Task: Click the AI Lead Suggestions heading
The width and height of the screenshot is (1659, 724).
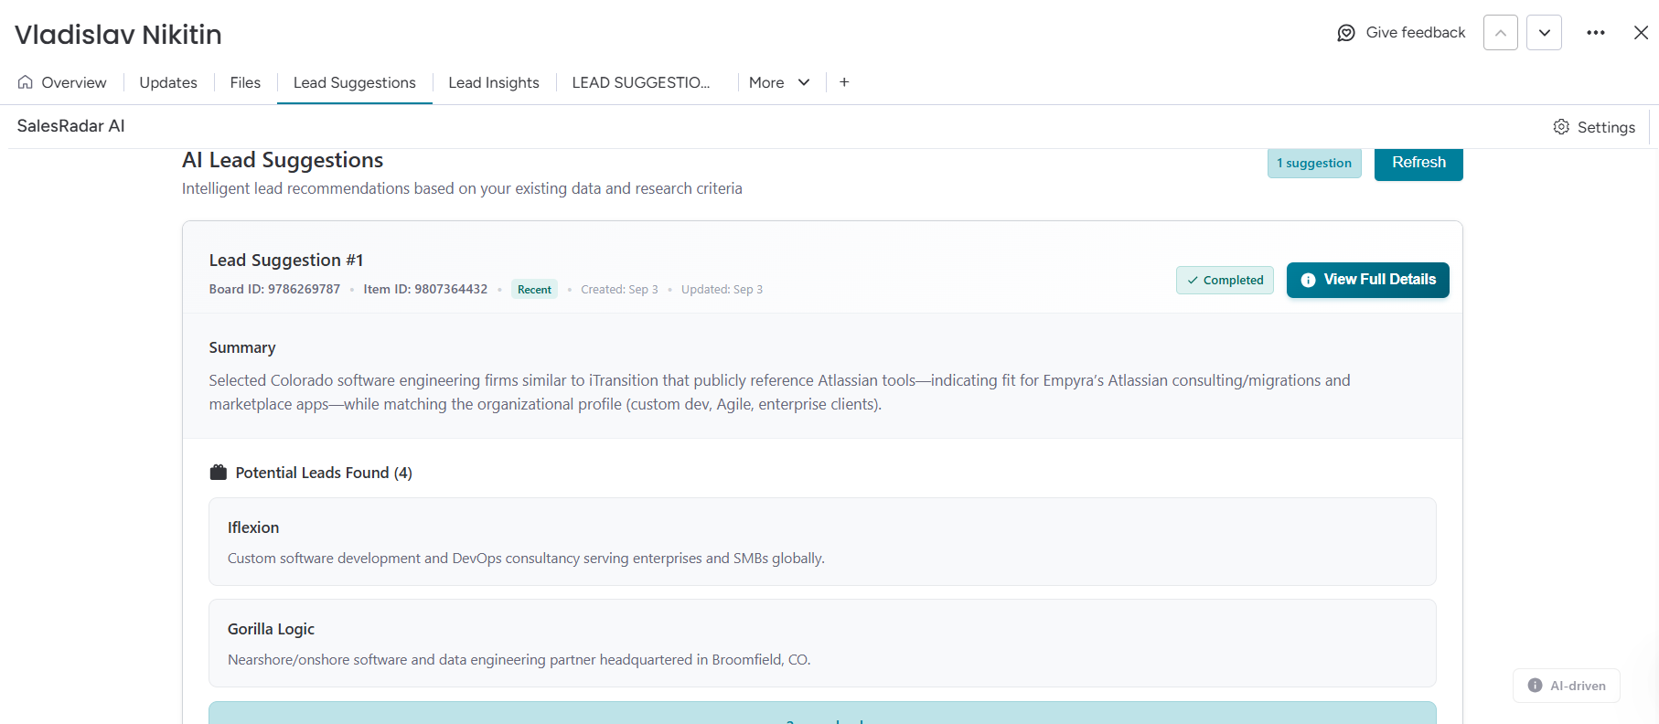Action: point(283,160)
